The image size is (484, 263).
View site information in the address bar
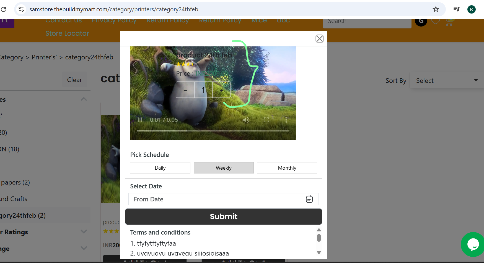(x=21, y=9)
